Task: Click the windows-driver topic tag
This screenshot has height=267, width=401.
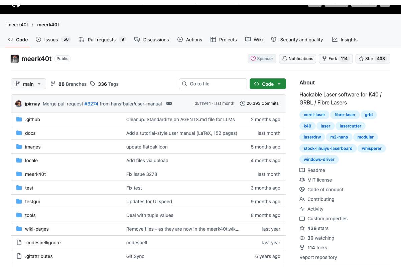Action: point(319,160)
